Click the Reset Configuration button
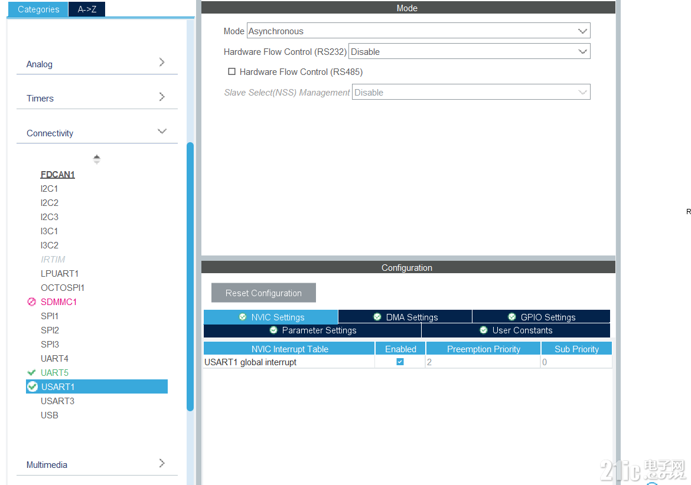Image resolution: width=691 pixels, height=485 pixels. pyautogui.click(x=263, y=293)
